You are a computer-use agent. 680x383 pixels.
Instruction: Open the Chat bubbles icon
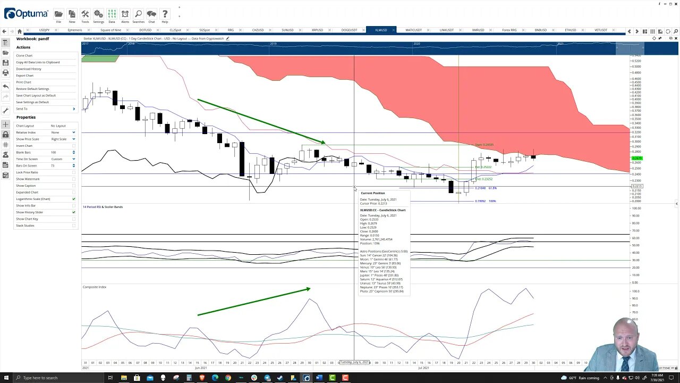151,14
